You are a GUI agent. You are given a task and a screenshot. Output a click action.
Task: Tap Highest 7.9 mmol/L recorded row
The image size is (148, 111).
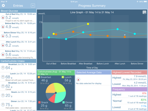coord(129,78)
